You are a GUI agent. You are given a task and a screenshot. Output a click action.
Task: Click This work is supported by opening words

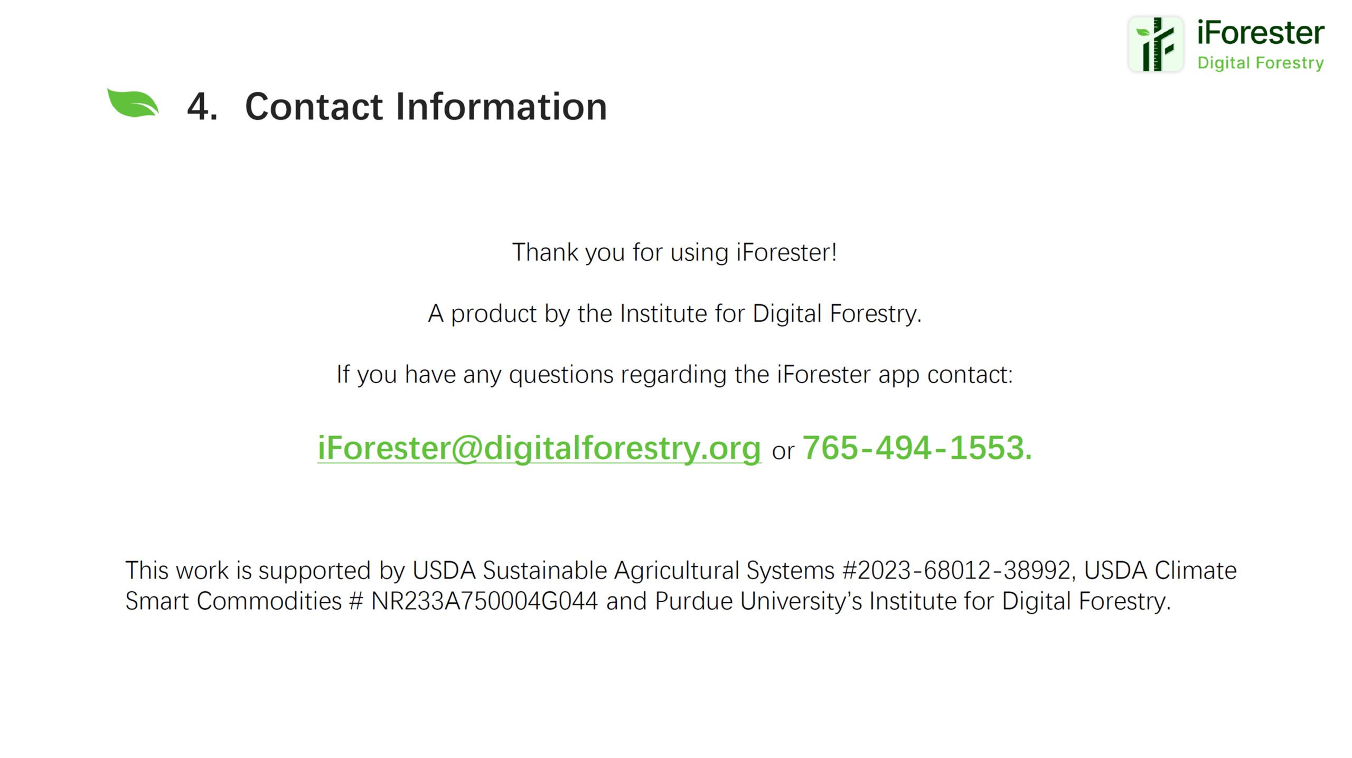click(x=265, y=571)
